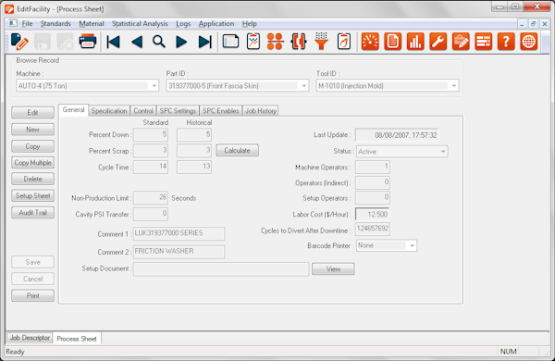Viewport: 555px width, 361px height.
Task: Click the printer toolbar icon
Action: click(x=88, y=42)
